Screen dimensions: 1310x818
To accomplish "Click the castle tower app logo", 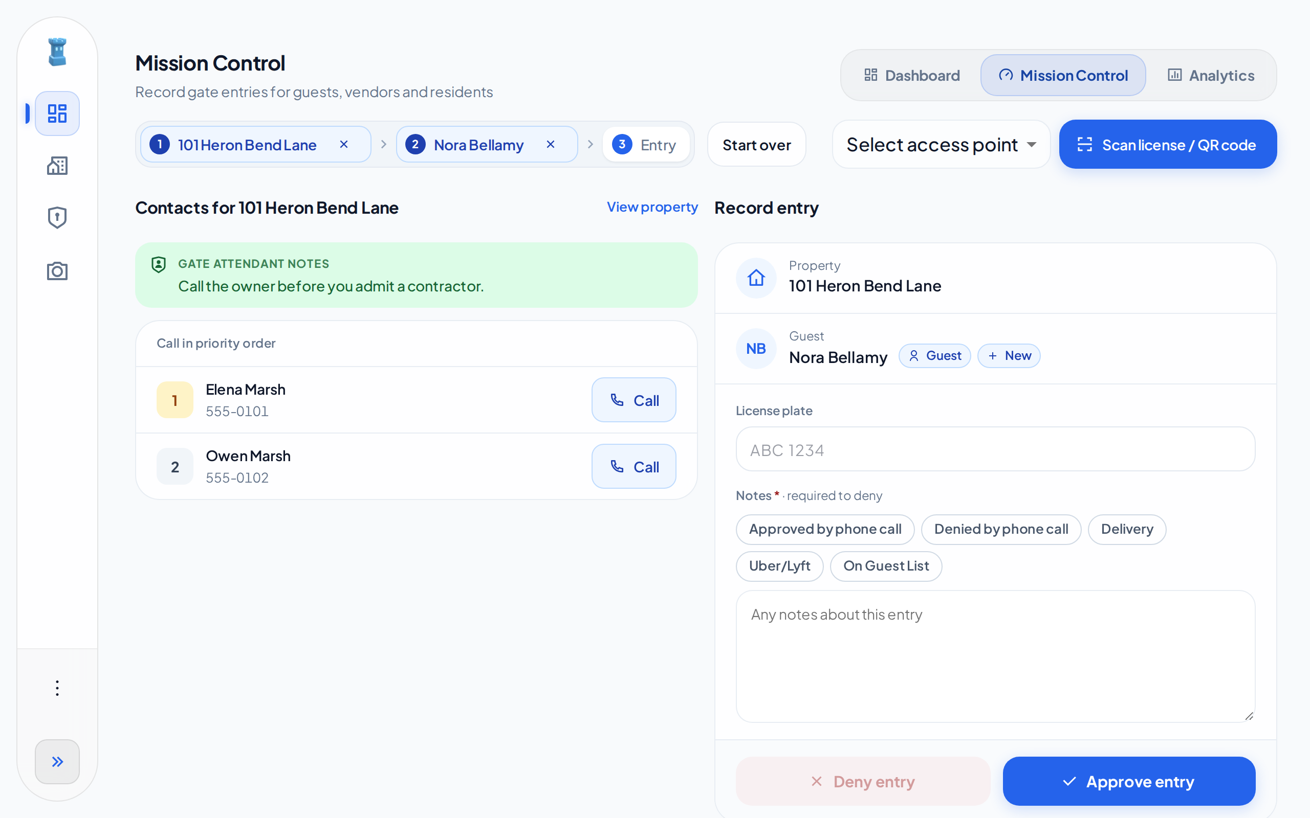I will tap(57, 52).
